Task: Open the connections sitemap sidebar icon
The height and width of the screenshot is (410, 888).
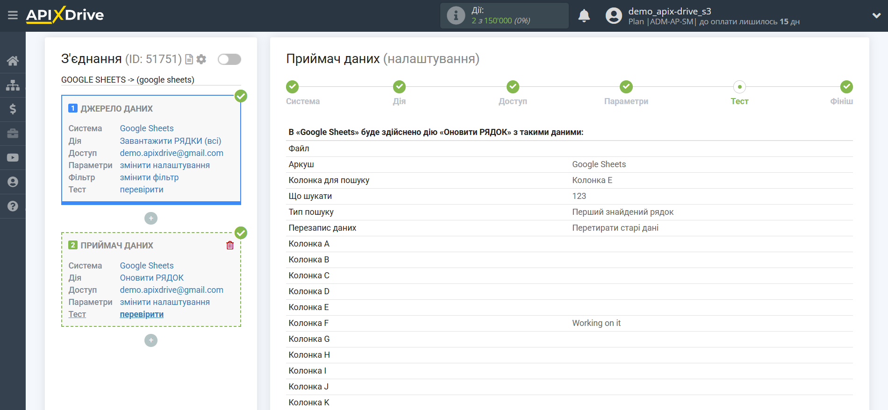Action: point(13,85)
